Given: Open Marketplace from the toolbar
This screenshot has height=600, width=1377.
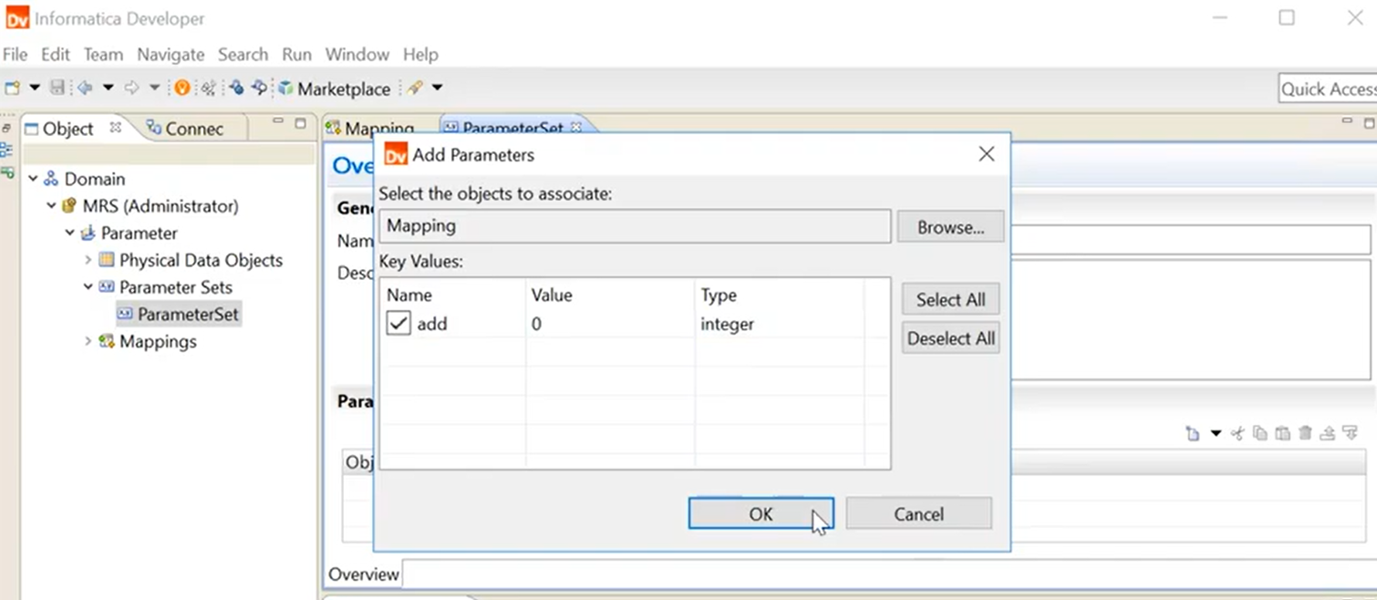Looking at the screenshot, I should tap(344, 89).
